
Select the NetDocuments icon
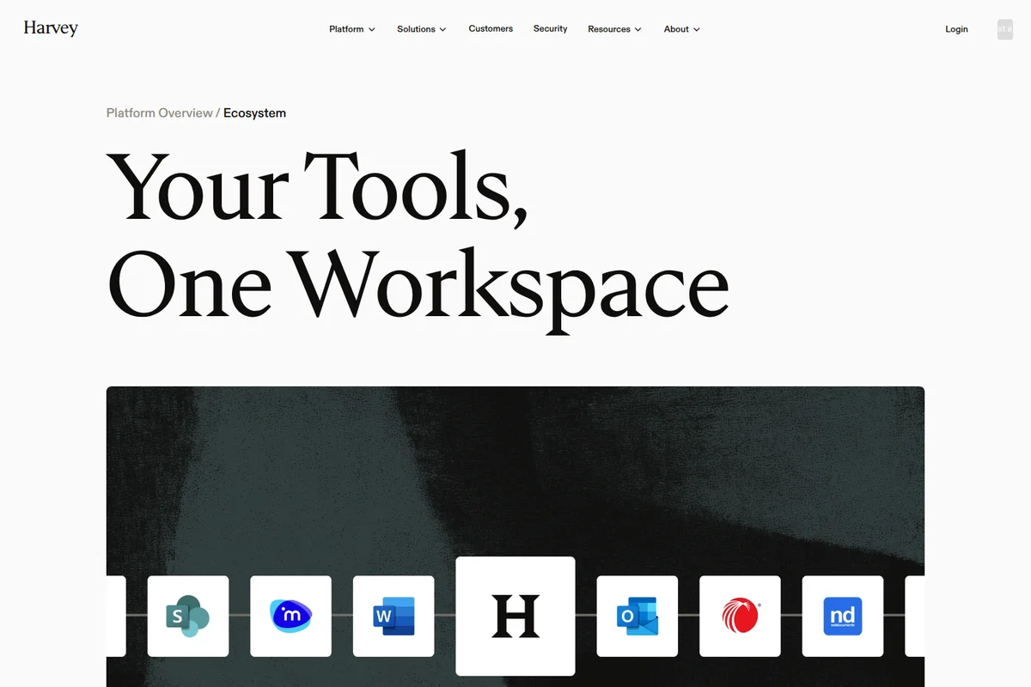(842, 616)
